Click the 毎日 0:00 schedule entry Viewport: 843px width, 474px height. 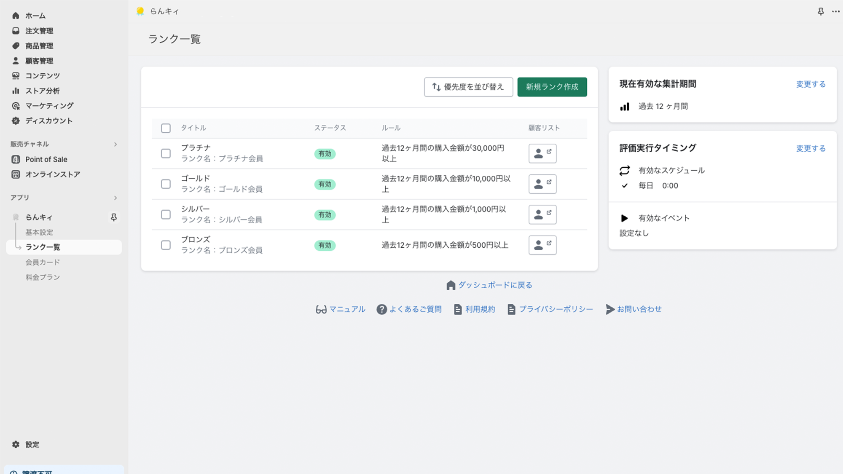[x=658, y=185]
